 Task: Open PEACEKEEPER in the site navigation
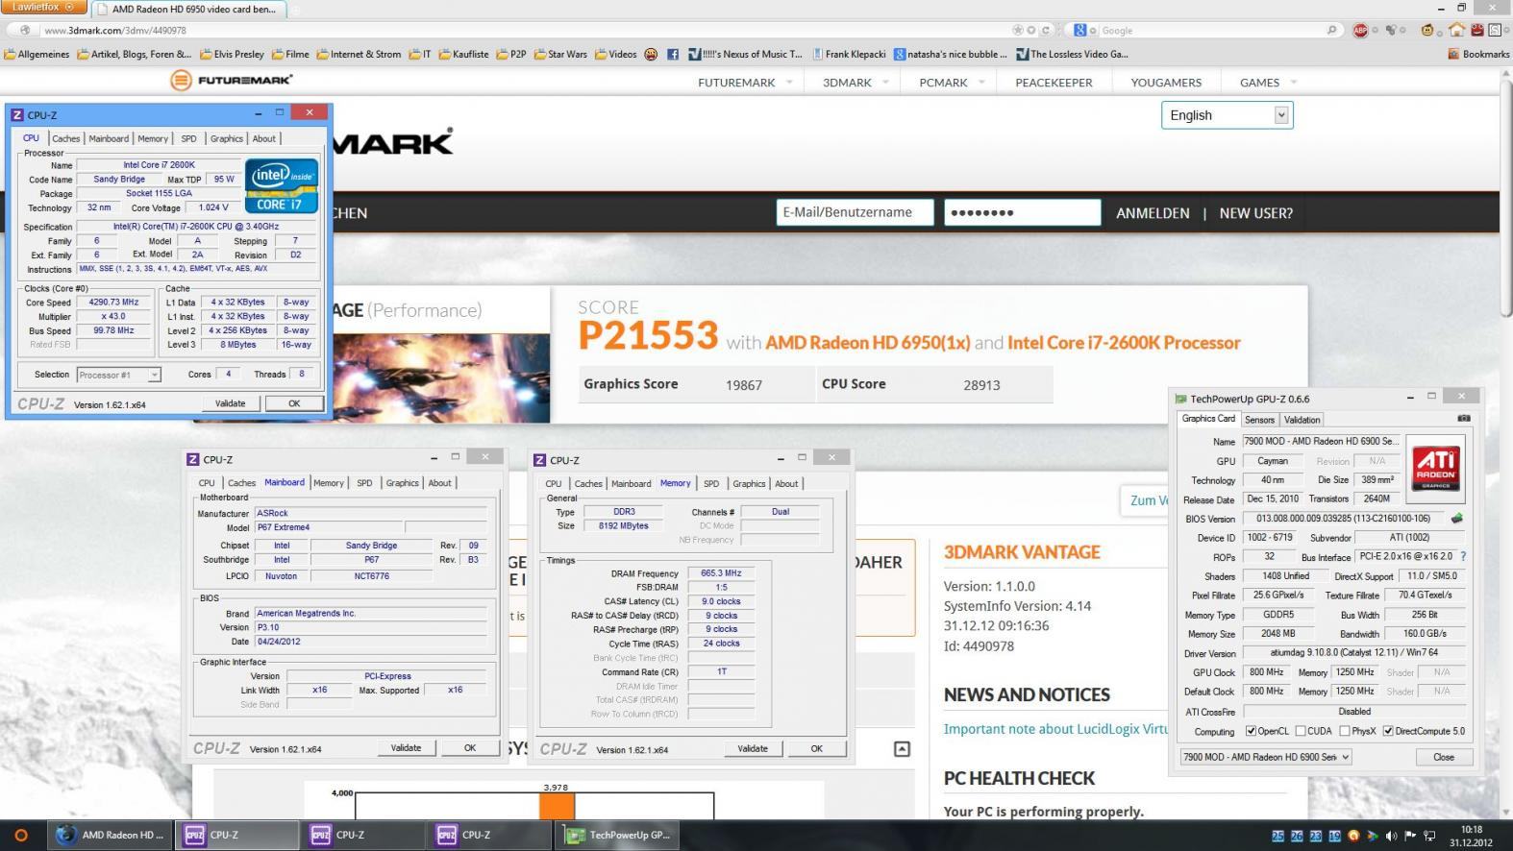[x=1054, y=83]
